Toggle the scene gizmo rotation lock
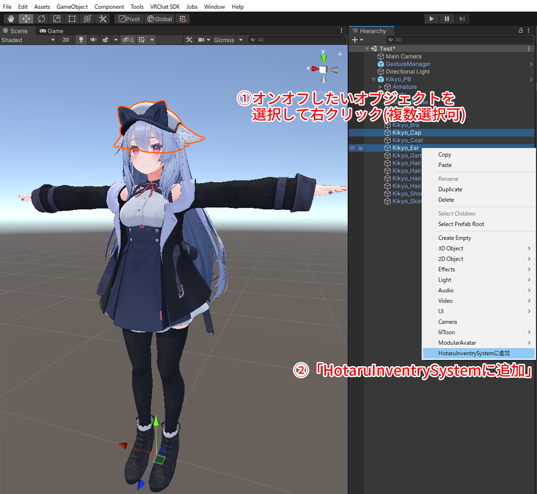537x494 pixels. pyautogui.click(x=340, y=53)
